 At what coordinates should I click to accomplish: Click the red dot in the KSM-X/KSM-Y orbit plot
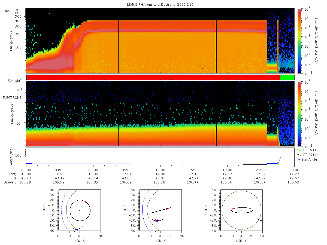click(85, 202)
